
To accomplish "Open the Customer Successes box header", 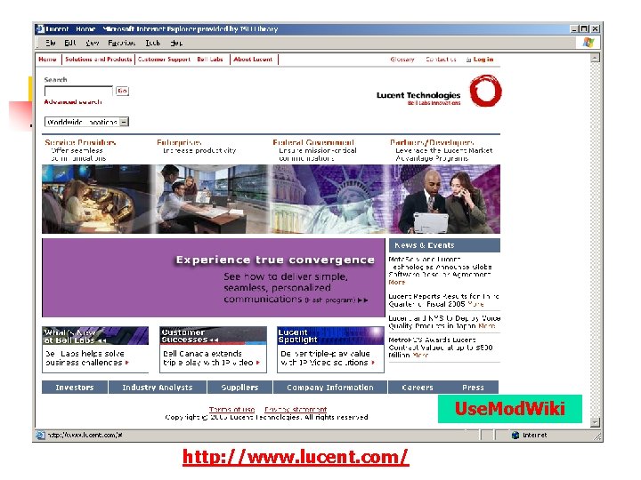I will [x=213, y=336].
